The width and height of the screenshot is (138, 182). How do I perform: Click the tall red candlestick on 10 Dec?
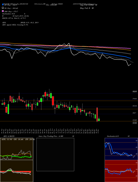coord(97,114)
